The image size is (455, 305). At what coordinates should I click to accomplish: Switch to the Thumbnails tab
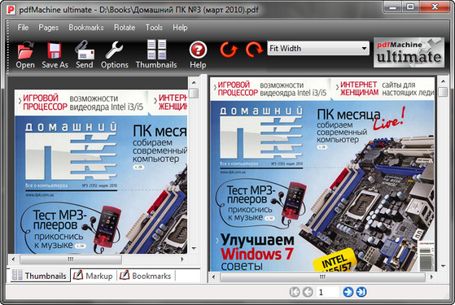click(x=40, y=276)
